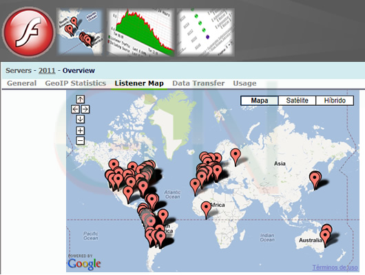
Task: Click the Overview breadcrumb text
Action: [79, 70]
